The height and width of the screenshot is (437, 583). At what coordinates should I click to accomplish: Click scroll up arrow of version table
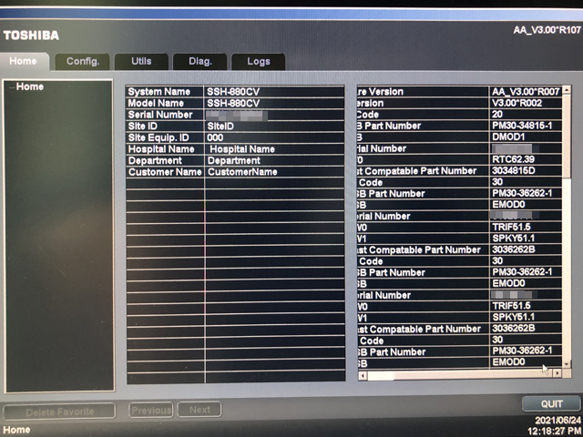coord(567,90)
